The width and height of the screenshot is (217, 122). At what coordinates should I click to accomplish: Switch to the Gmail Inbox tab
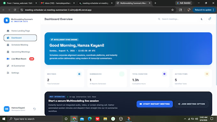pos(57,3)
